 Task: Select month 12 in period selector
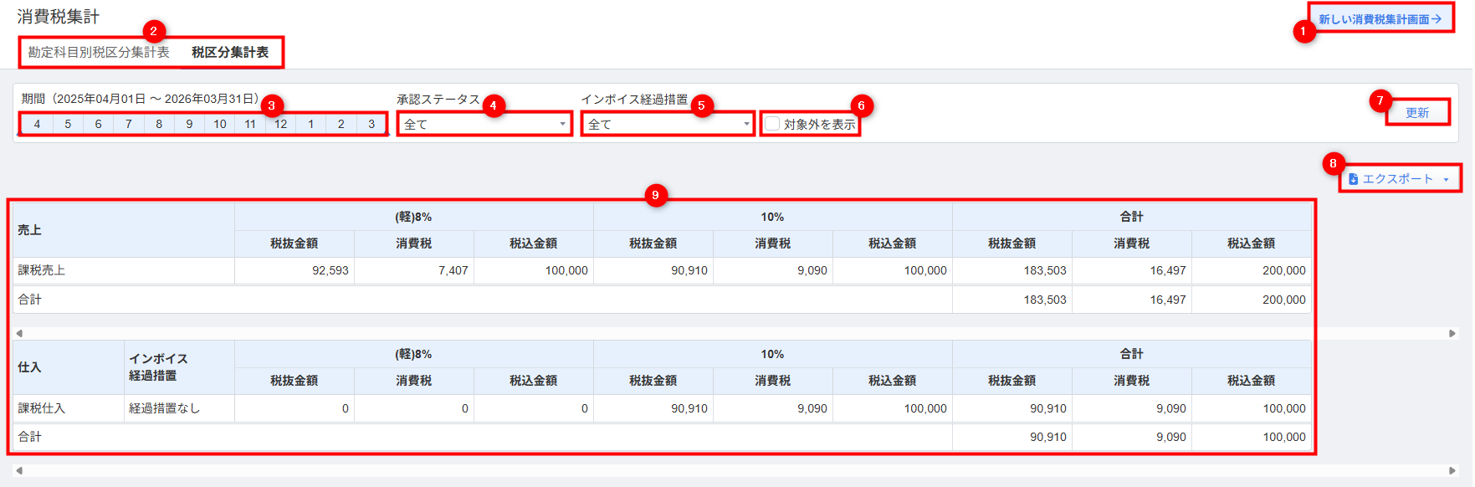280,124
